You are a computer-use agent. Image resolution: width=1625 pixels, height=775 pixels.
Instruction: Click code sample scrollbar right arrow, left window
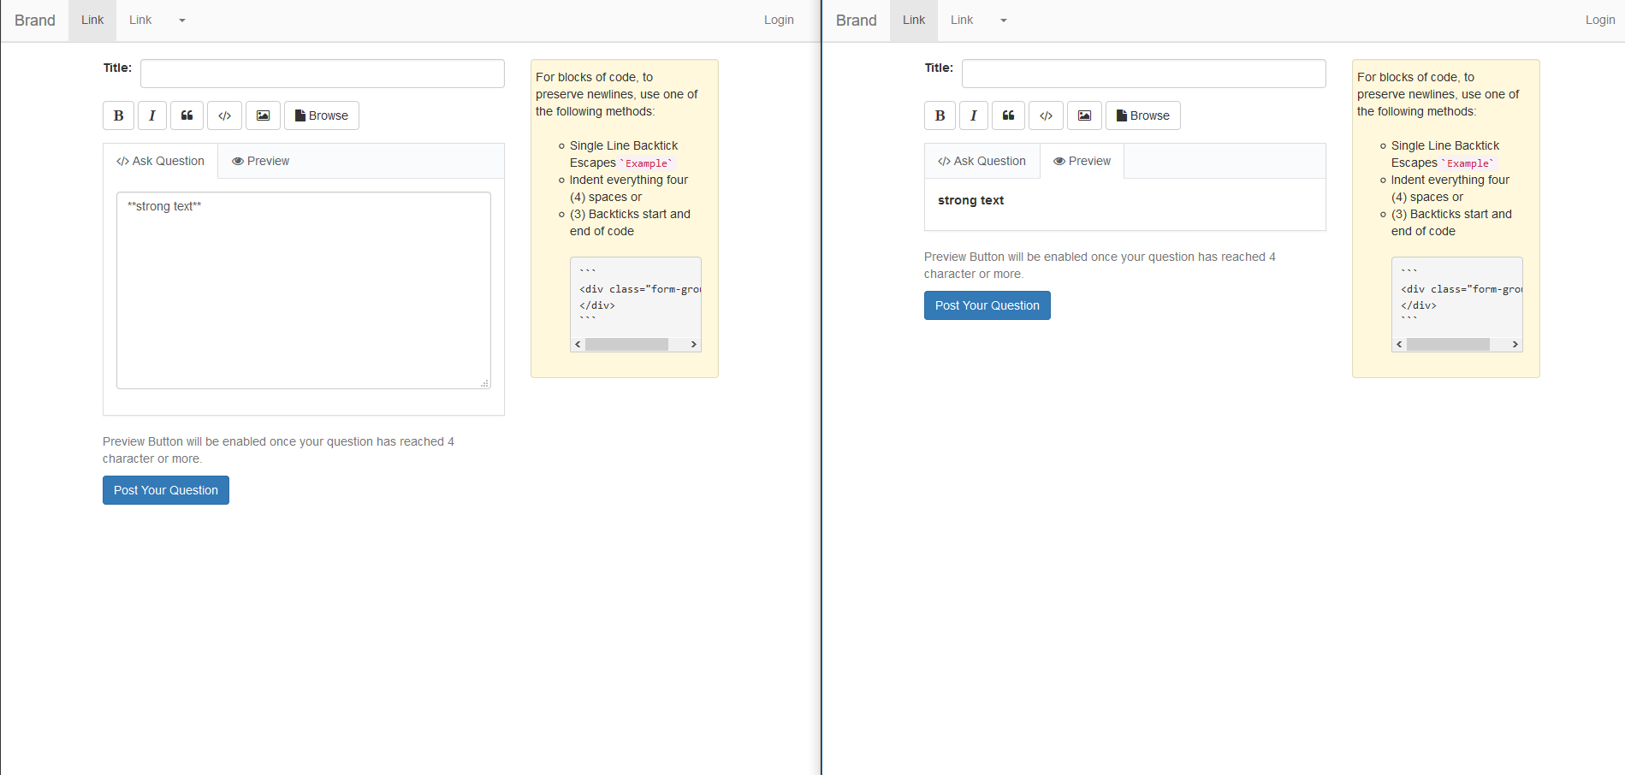click(693, 344)
